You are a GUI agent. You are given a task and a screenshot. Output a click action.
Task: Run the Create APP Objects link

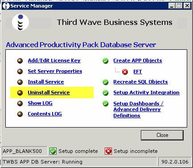[x=138, y=60]
